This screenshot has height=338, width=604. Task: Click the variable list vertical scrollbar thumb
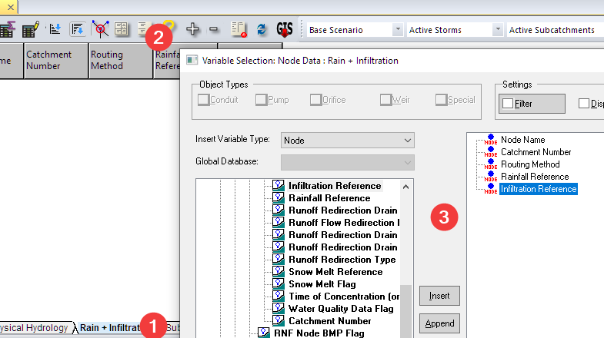(405, 311)
